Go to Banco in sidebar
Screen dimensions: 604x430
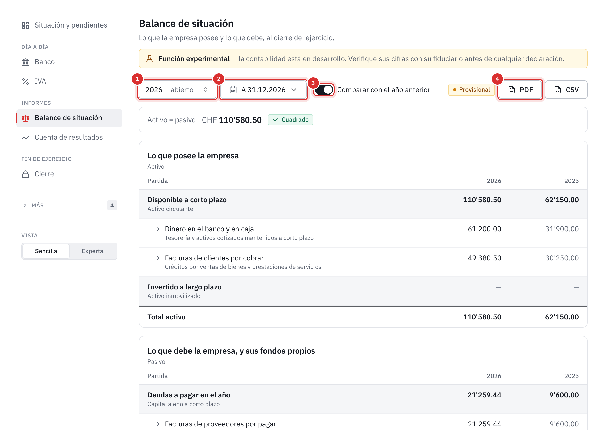click(x=69, y=62)
